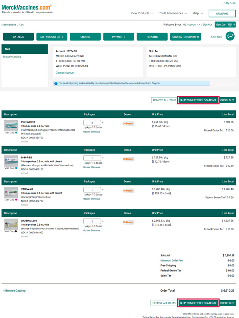Viewport: 239px width, 318px height.
Task: Click the Order Total amount $ 6,910.29
Action: pyautogui.click(x=228, y=291)
